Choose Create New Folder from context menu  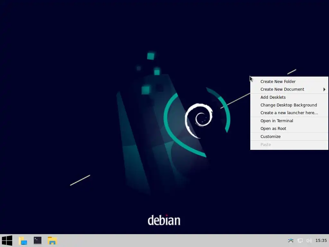coord(289,81)
